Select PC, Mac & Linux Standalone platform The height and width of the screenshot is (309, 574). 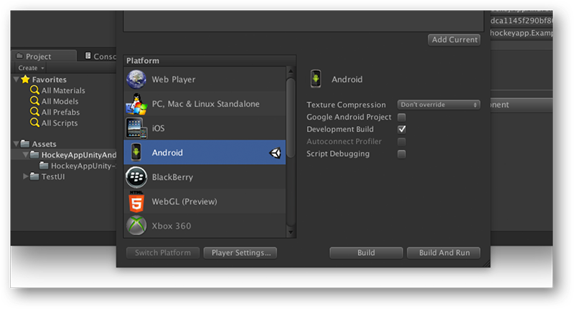(x=204, y=104)
